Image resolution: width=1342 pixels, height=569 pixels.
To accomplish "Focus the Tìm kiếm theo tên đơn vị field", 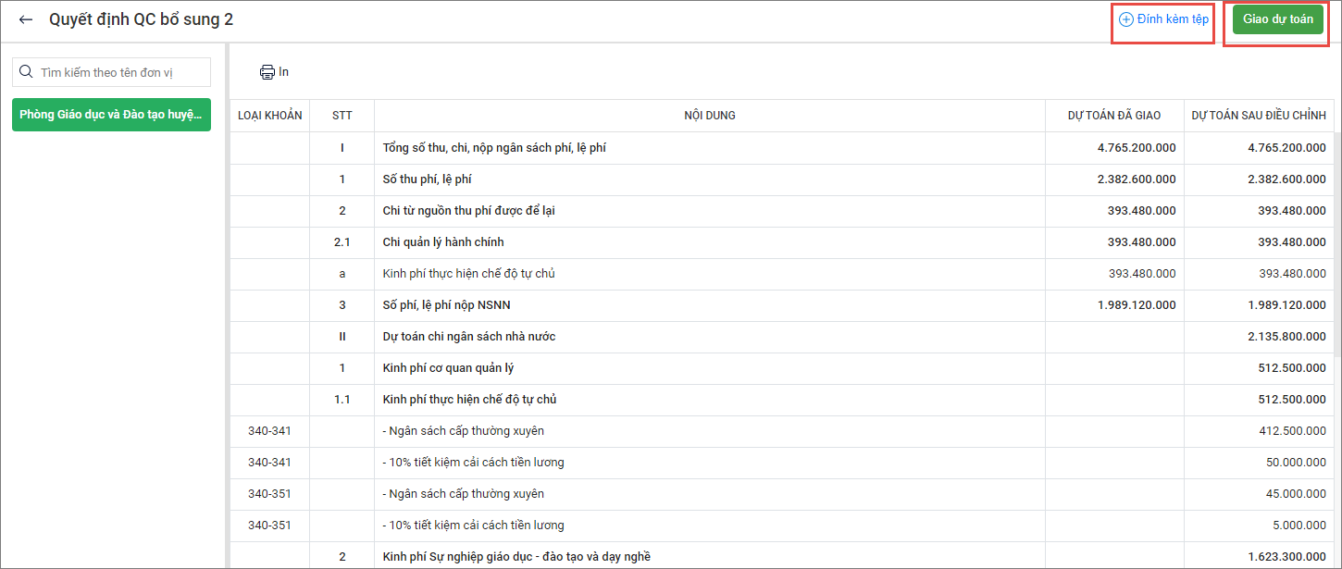I will [x=120, y=72].
